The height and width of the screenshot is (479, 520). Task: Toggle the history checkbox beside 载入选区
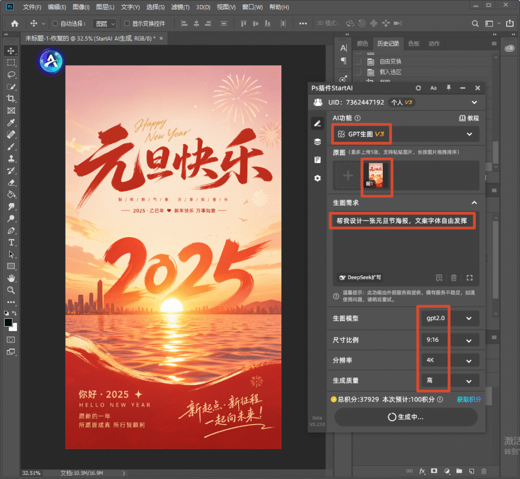[x=358, y=72]
